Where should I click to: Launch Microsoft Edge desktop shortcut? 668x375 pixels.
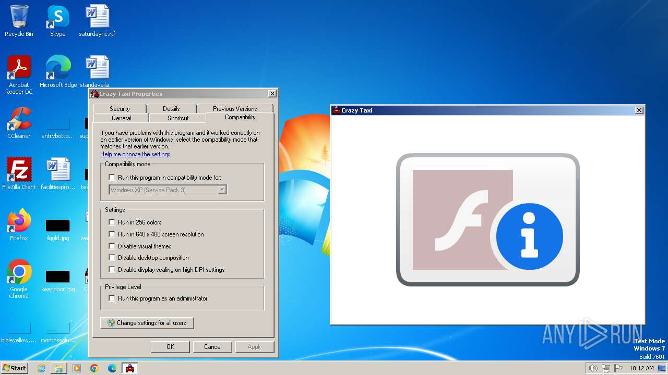(58, 72)
